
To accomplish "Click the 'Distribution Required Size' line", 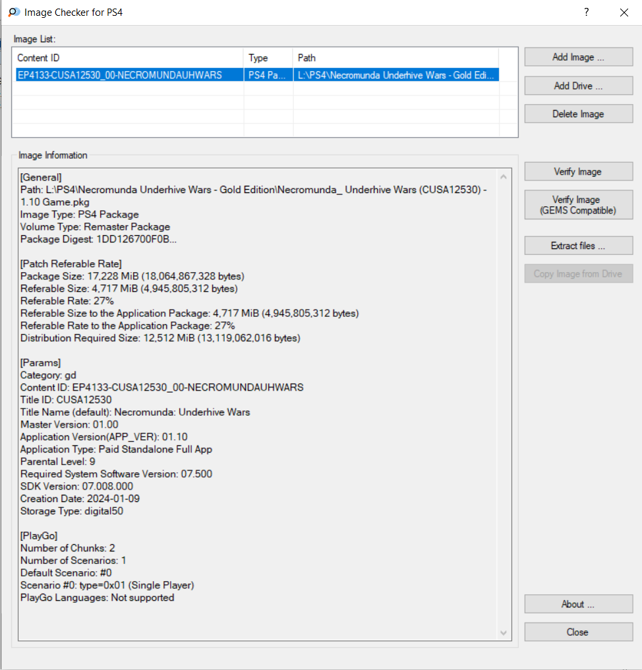I will 160,338.
